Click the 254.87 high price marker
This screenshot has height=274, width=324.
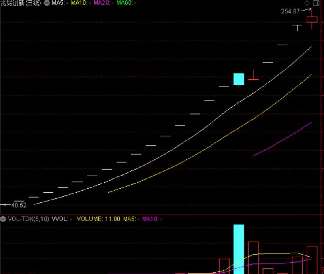pyautogui.click(x=290, y=11)
